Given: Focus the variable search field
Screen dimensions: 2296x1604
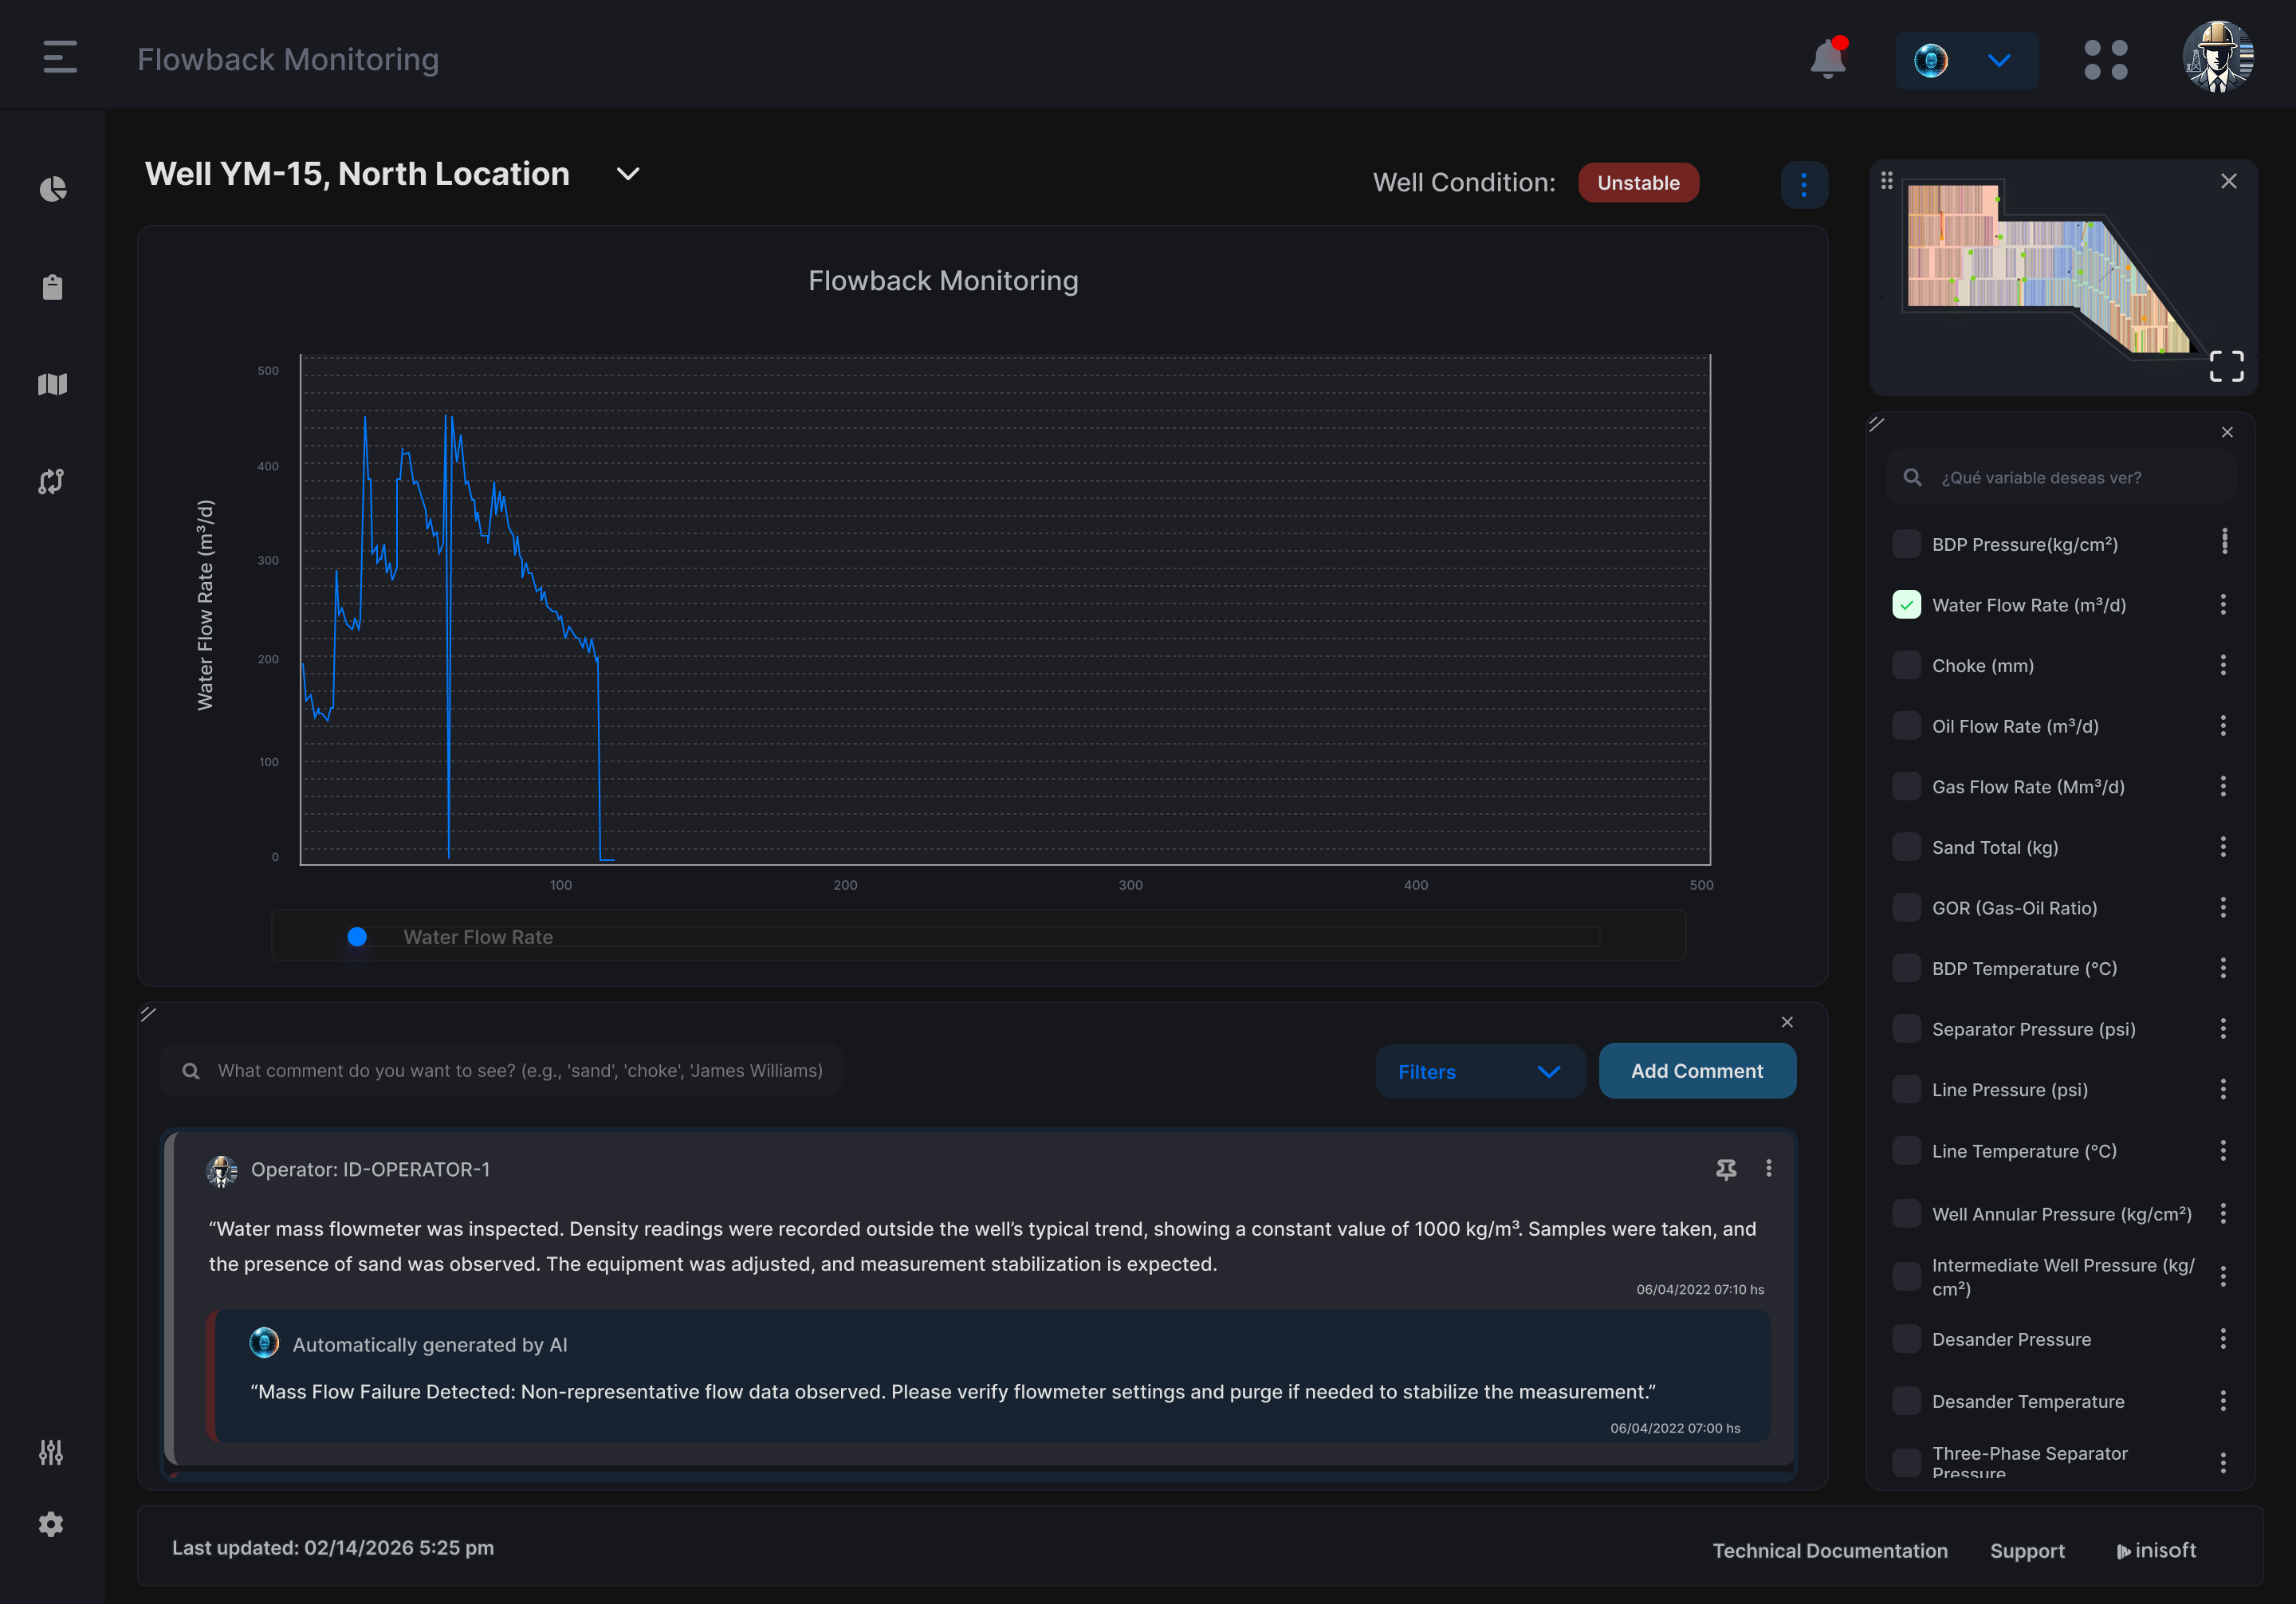Looking at the screenshot, I should [x=2060, y=477].
